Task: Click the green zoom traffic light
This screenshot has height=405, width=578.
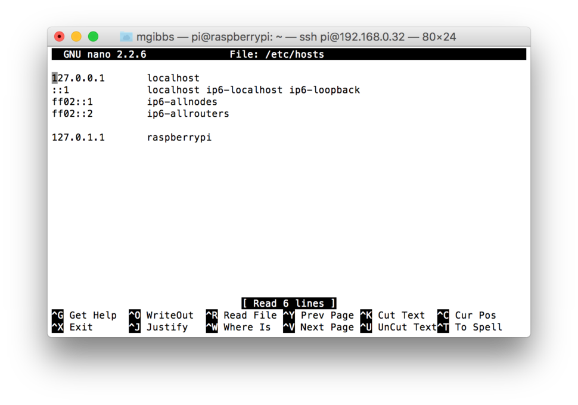Action: [94, 36]
